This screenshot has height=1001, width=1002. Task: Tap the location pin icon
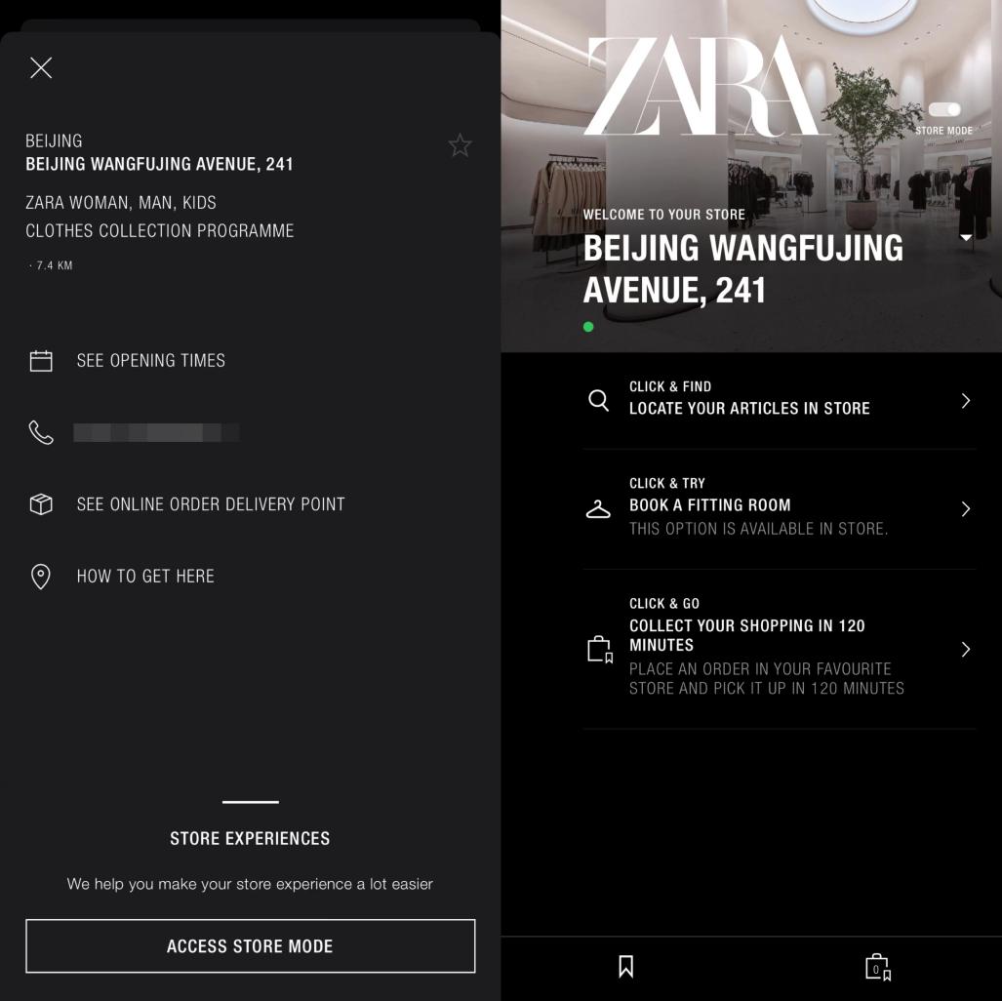[41, 577]
